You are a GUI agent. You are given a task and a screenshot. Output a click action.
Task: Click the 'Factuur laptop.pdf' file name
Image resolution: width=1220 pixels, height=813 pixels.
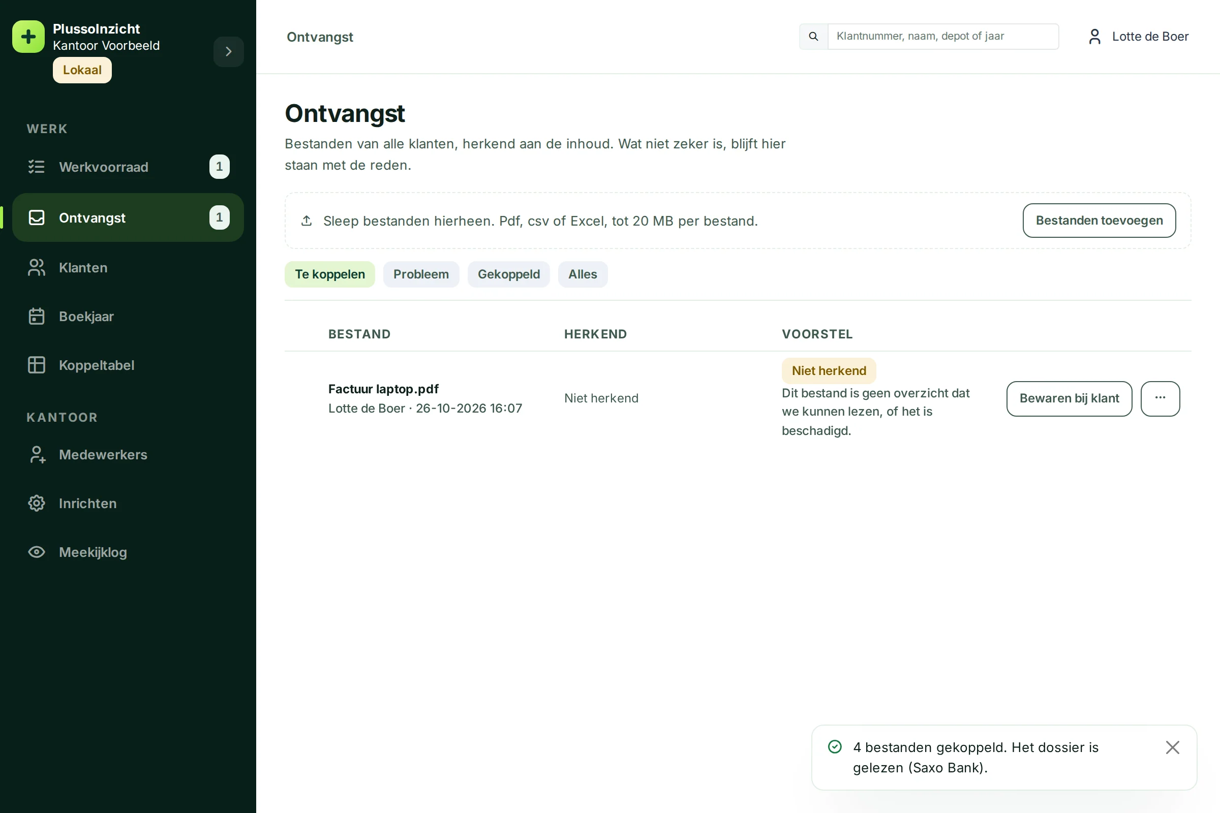coord(383,389)
